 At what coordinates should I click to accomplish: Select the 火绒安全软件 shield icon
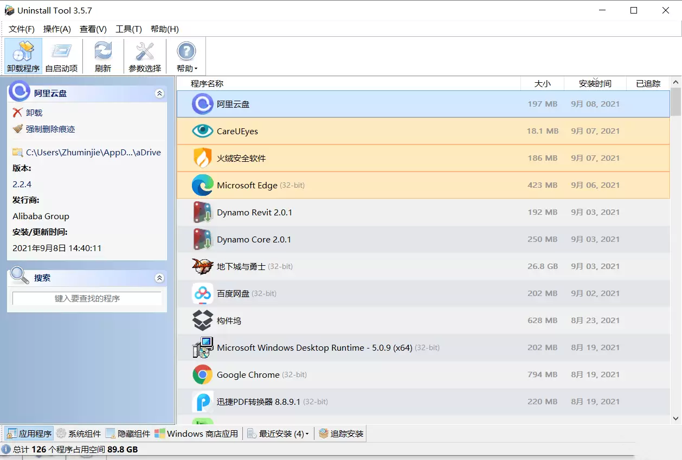(203, 158)
